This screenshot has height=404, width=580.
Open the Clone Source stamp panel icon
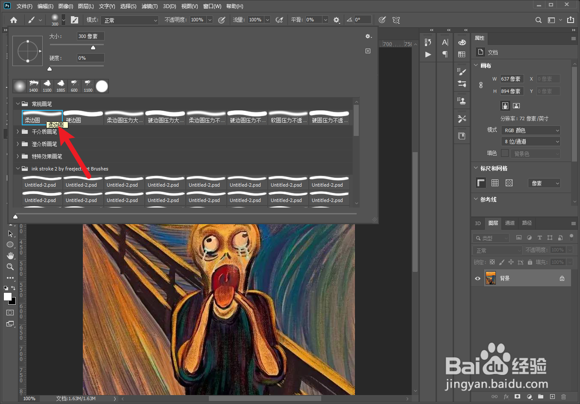[x=462, y=101]
